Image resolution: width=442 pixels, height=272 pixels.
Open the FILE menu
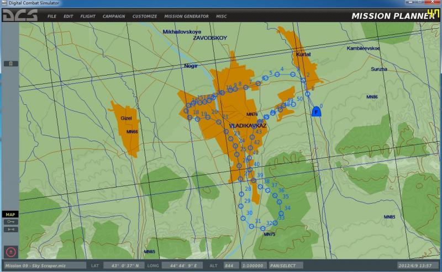coord(52,17)
